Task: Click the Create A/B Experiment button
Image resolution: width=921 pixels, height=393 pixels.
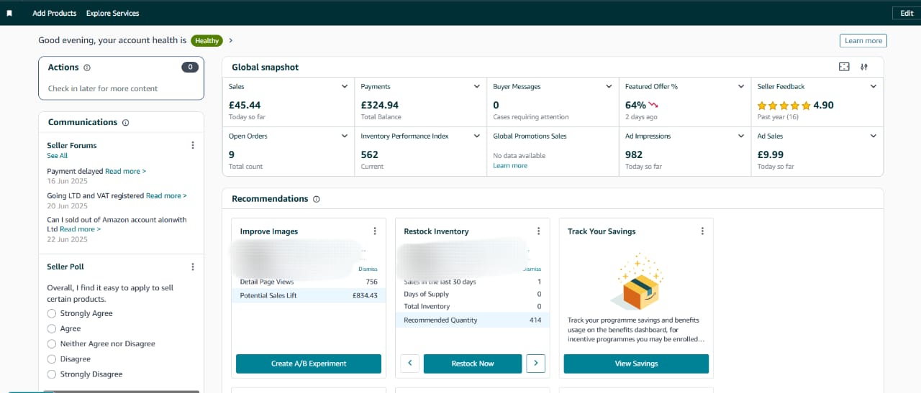Action: tap(309, 364)
